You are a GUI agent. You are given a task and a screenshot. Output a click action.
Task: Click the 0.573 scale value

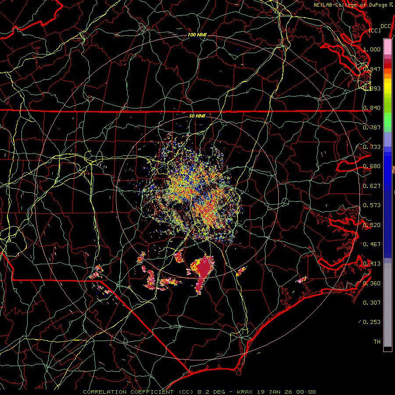372,205
